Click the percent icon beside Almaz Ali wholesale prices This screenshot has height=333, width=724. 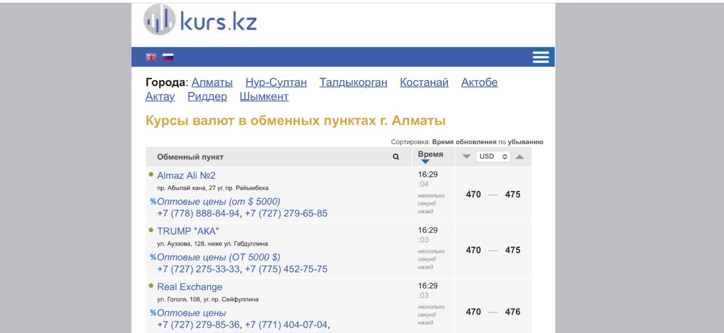pyautogui.click(x=153, y=202)
